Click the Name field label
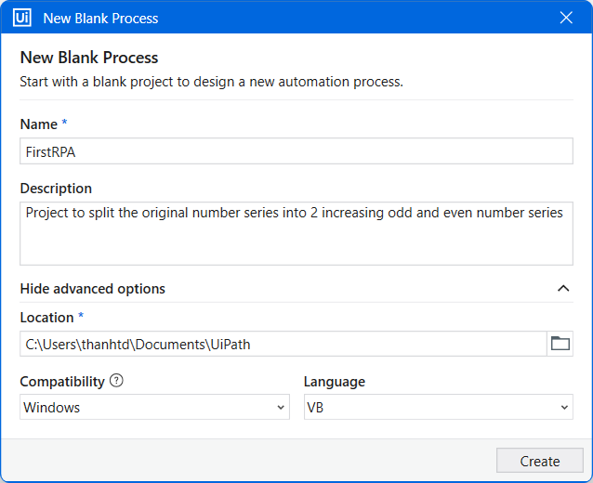Screen dimensions: 593x483 (39, 124)
